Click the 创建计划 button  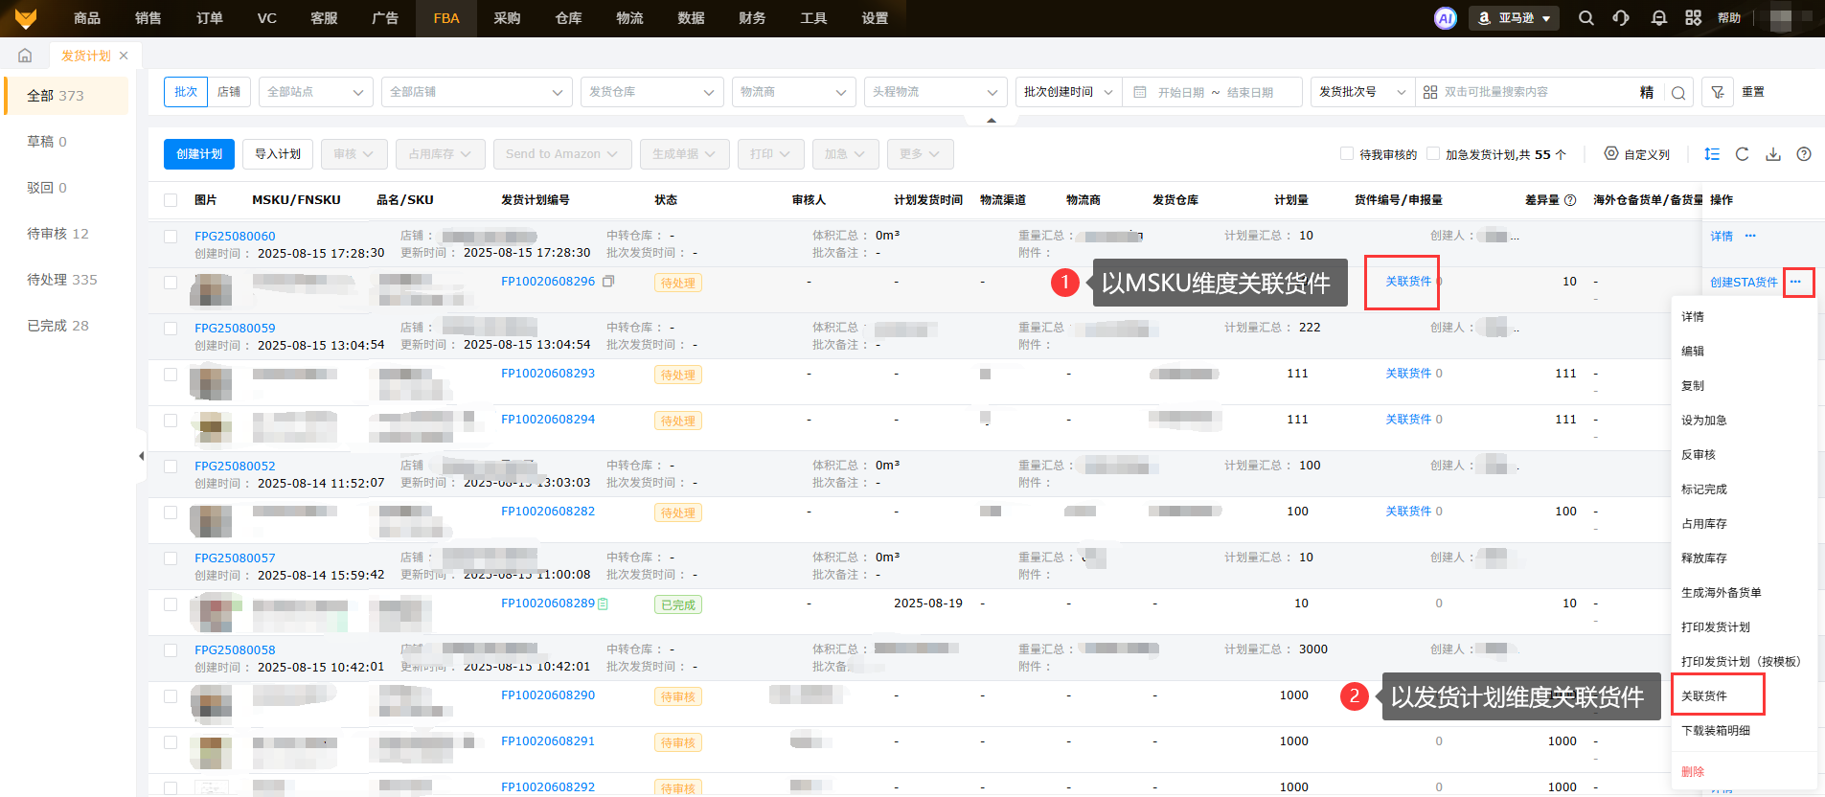[x=199, y=154]
